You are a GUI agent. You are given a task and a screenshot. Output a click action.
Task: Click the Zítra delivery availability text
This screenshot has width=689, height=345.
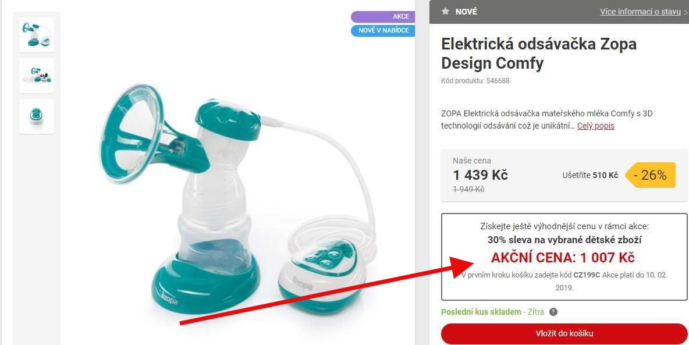click(536, 312)
